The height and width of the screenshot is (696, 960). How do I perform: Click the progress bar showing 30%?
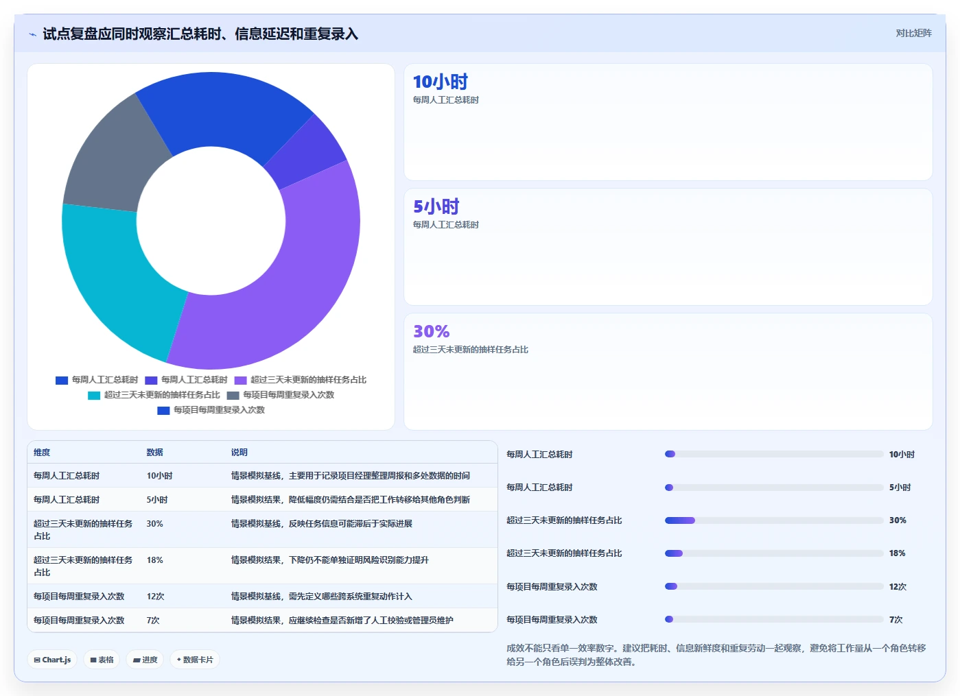774,520
